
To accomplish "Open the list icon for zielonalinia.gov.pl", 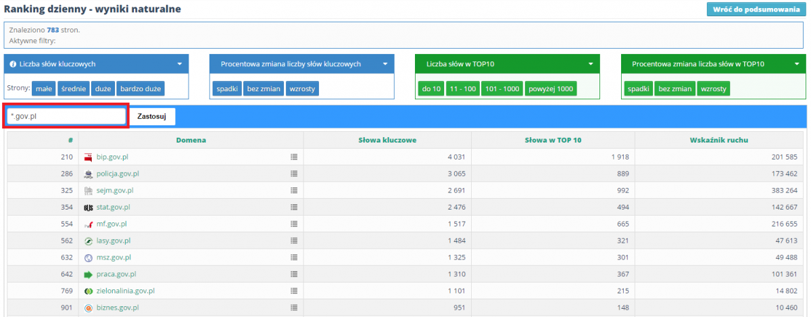I will 294,291.
